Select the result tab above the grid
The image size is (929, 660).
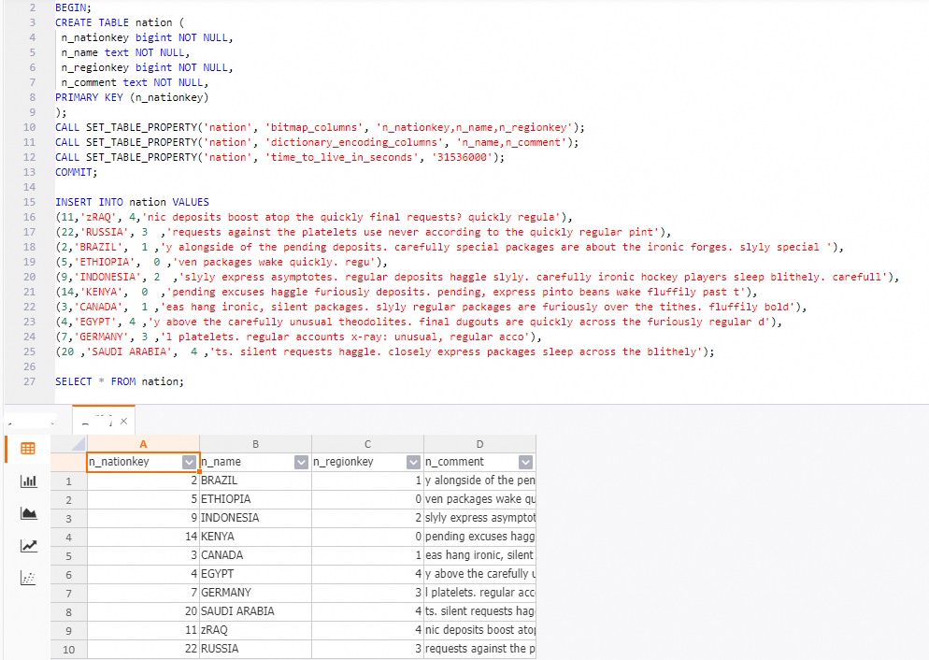click(98, 421)
